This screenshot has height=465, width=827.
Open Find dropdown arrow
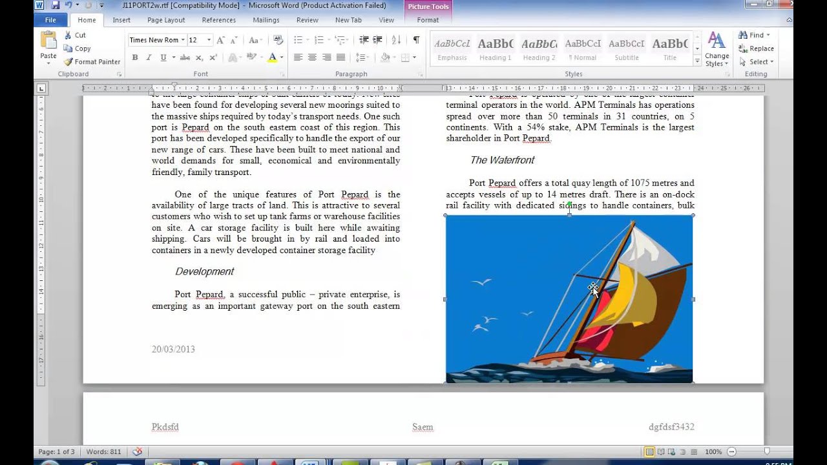coord(768,35)
